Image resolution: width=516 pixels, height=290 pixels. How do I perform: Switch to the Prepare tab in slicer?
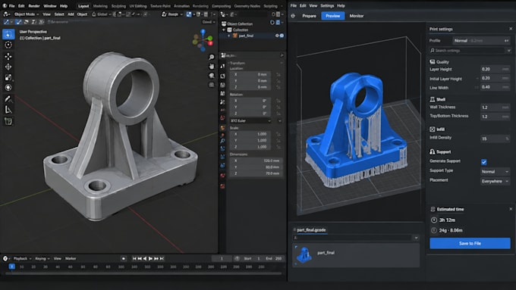309,16
